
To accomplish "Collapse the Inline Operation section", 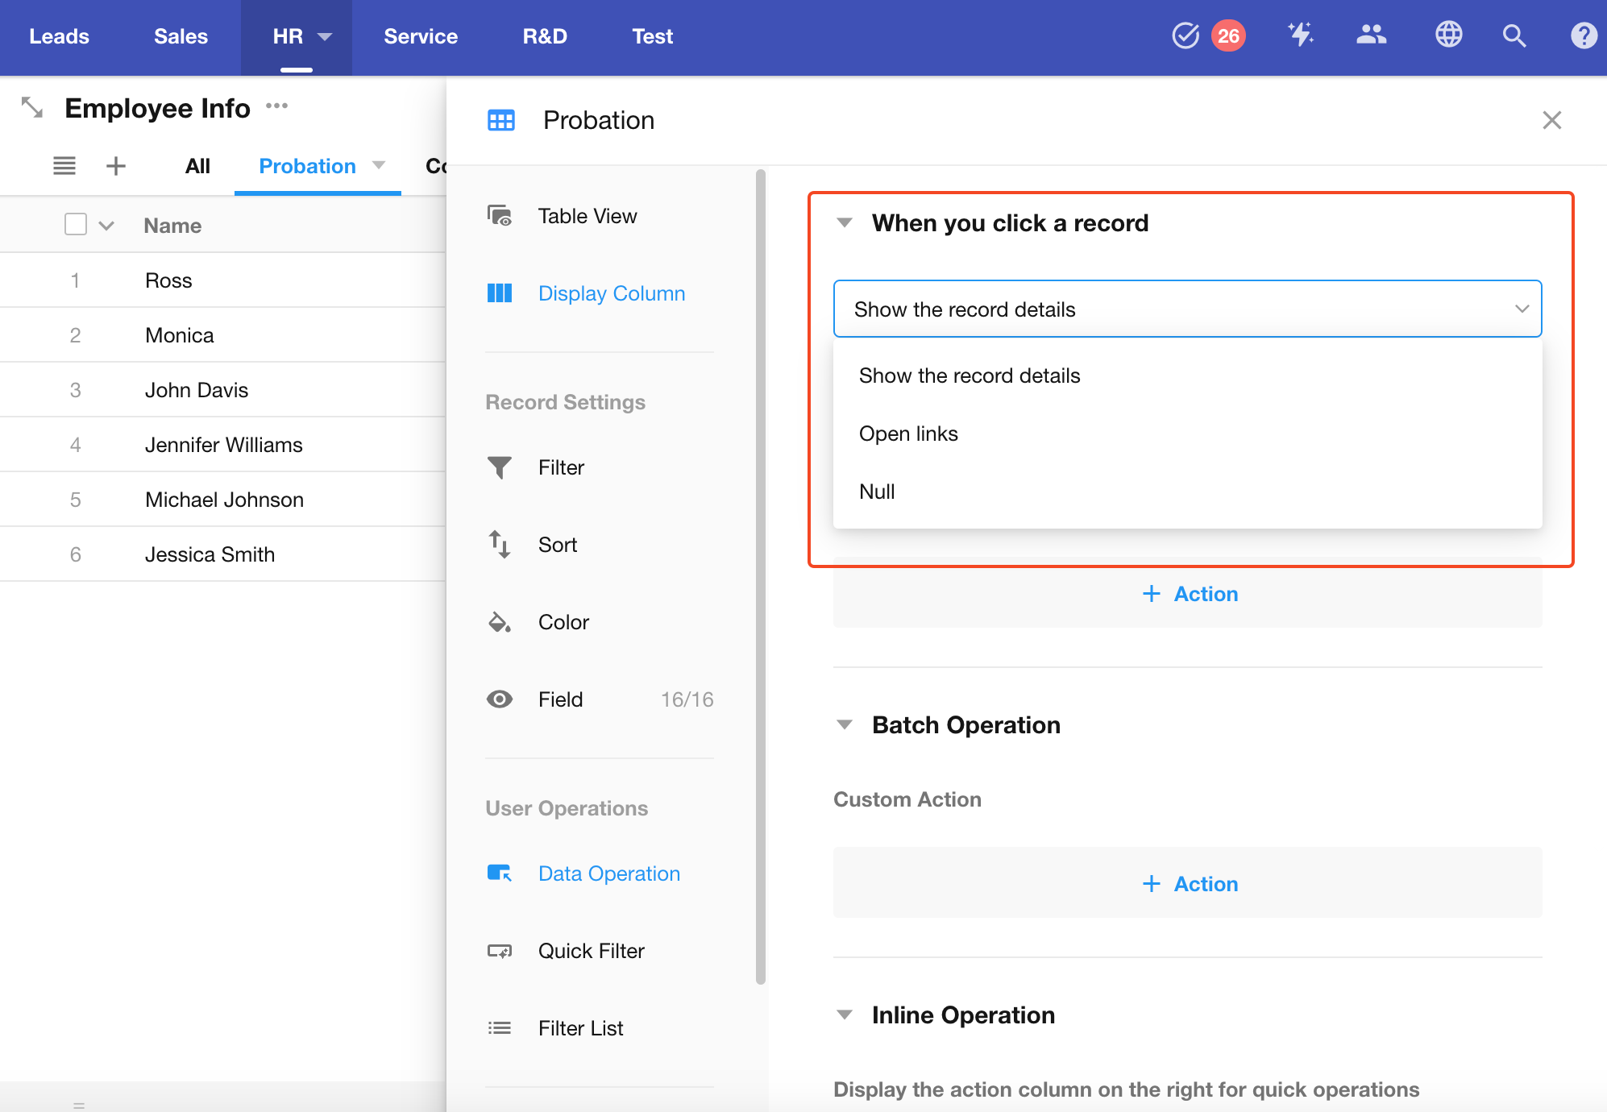I will 845,1014.
